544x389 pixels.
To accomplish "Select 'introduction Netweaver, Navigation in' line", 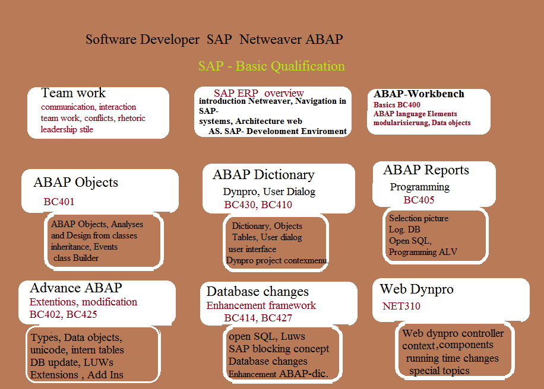I will pos(273,101).
